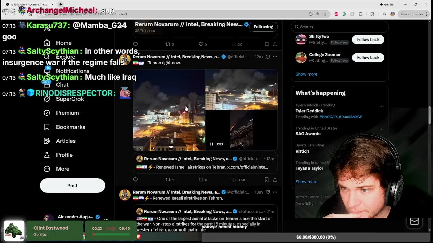
Task: Open the Rittich trending topic
Action: (302, 151)
